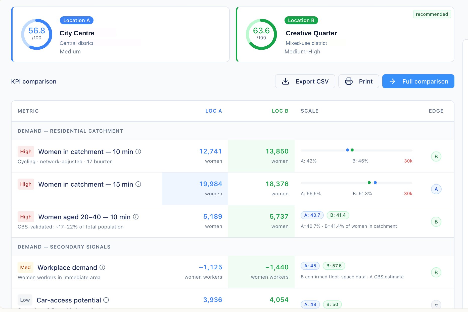Click the Export CSV download icon

click(x=286, y=81)
